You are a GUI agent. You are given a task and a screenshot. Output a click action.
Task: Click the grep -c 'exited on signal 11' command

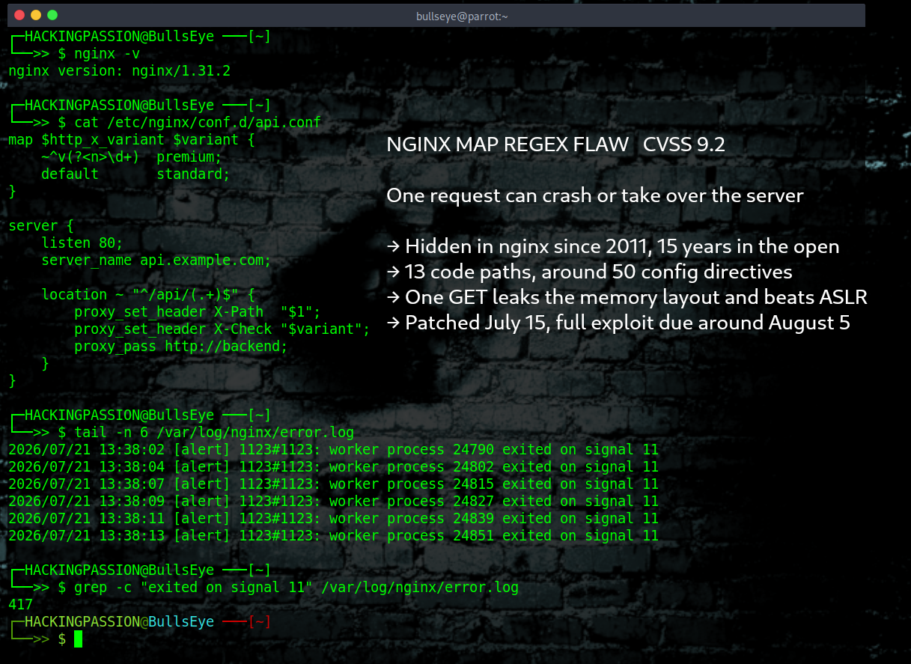pos(296,588)
